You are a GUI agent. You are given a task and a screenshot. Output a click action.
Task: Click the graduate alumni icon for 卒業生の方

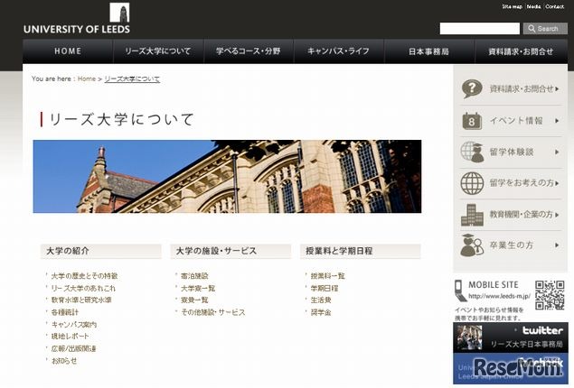pos(472,245)
